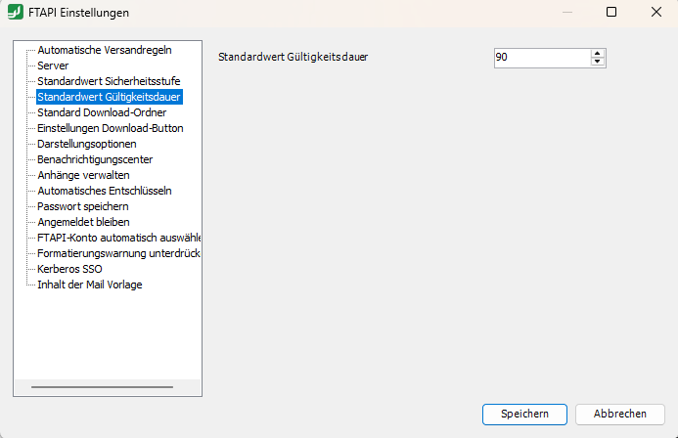Select Formatierungswarnung unterdrücken entry
Image resolution: width=678 pixels, height=438 pixels.
coord(118,253)
